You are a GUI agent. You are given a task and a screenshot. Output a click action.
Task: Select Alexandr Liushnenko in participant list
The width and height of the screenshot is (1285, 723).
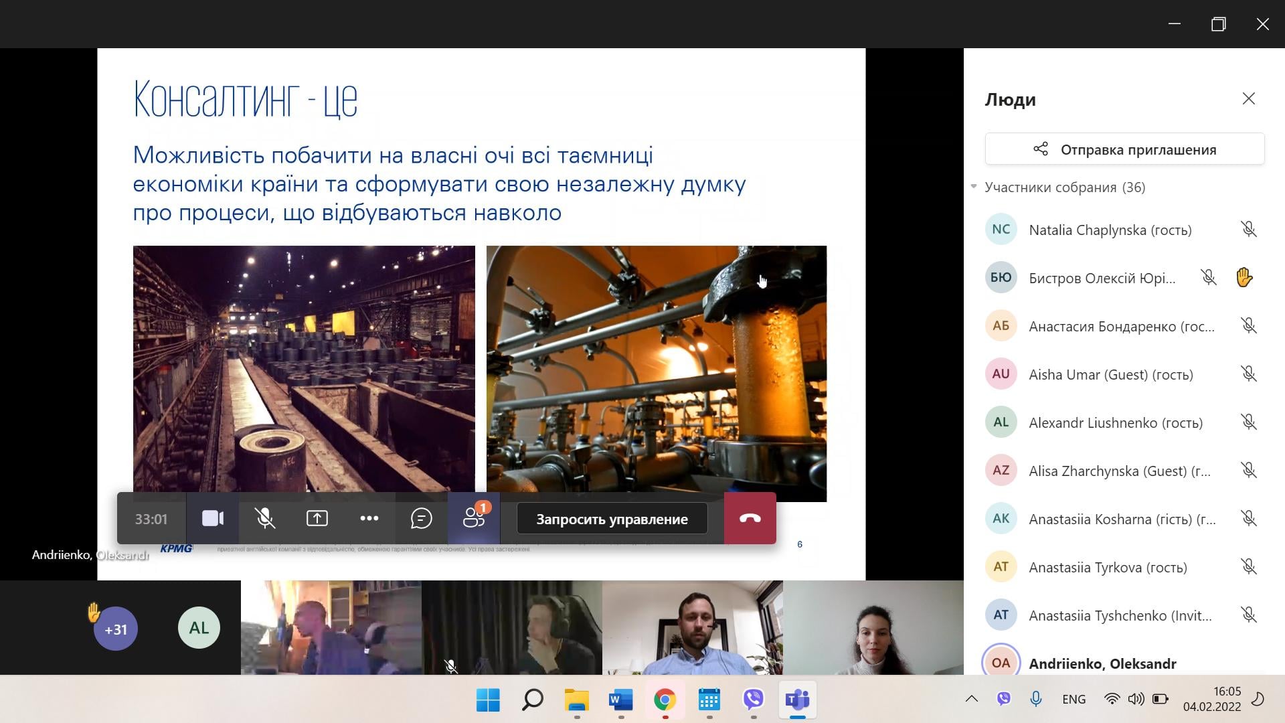[x=1115, y=422]
